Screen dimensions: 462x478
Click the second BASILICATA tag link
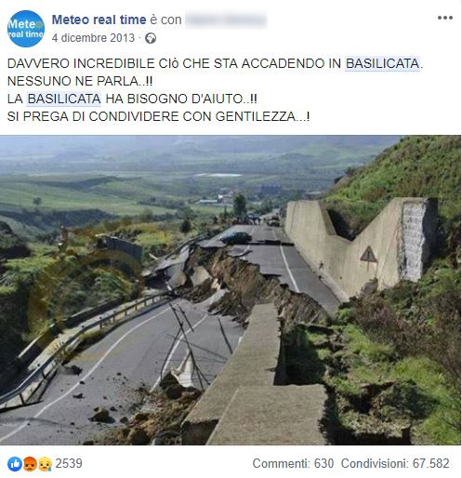point(64,99)
